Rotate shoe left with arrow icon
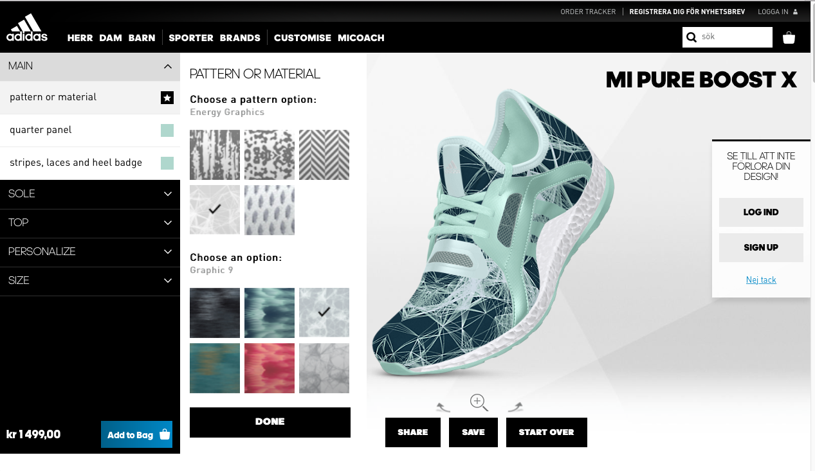This screenshot has height=471, width=815. pos(443,406)
